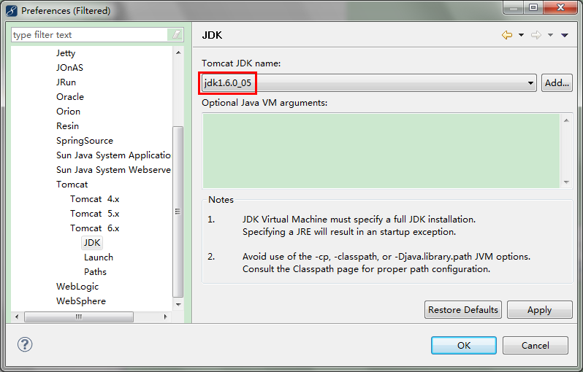Close the Preferences window
The height and width of the screenshot is (372, 583).
[x=560, y=7]
